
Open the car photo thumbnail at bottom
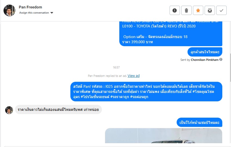pyautogui.click(x=164, y=136)
